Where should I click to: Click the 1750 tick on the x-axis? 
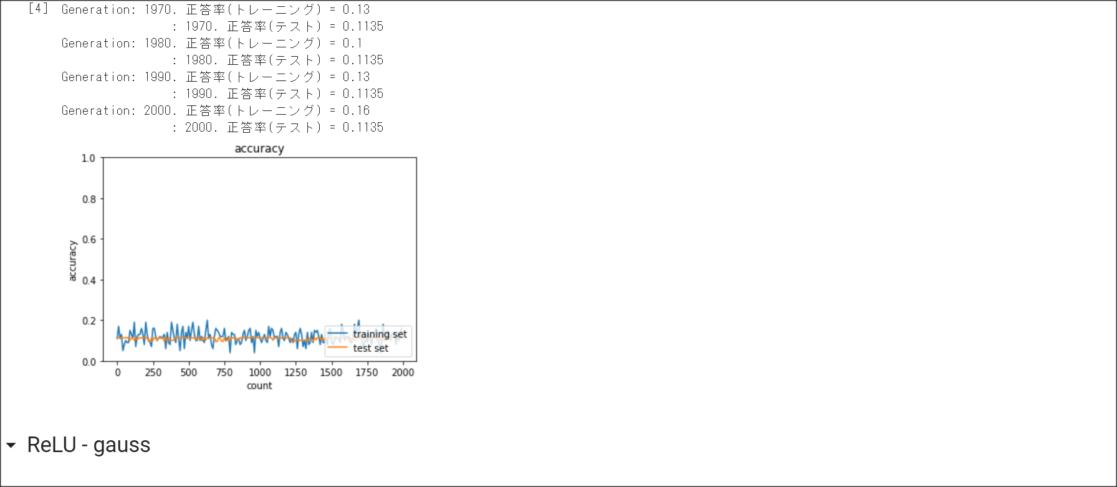[x=367, y=372]
